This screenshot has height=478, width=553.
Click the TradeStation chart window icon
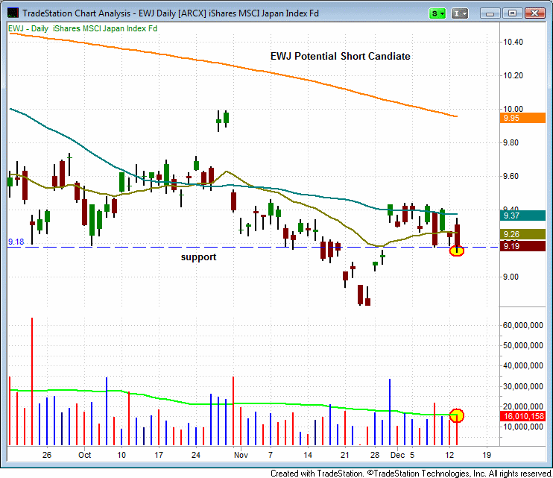pos(13,13)
